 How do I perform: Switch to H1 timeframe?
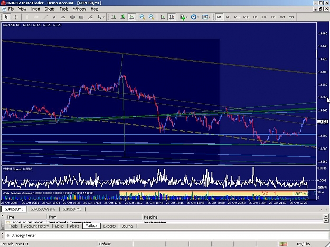coord(255,17)
